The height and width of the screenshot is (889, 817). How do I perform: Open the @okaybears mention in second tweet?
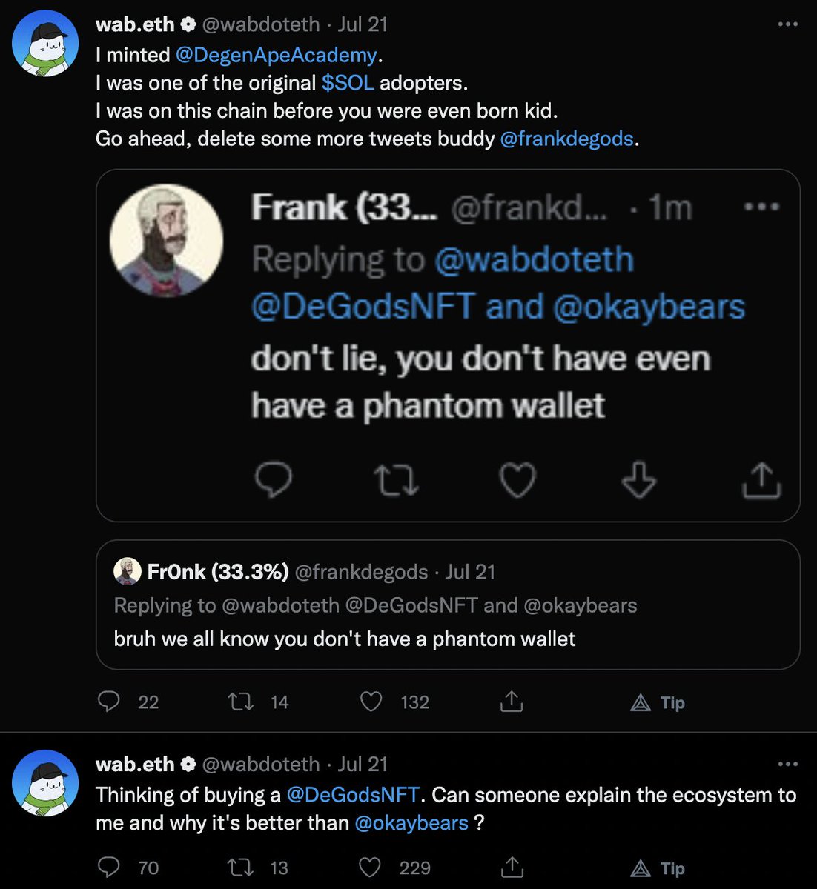(411, 822)
